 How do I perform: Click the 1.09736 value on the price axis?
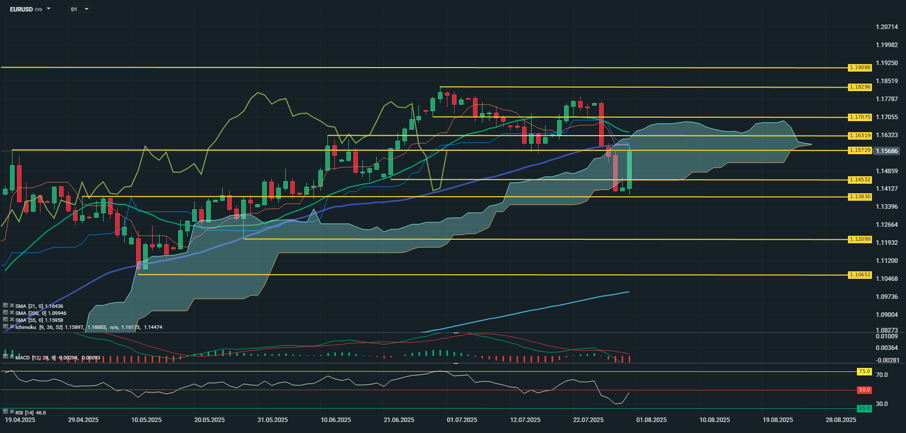click(x=886, y=297)
